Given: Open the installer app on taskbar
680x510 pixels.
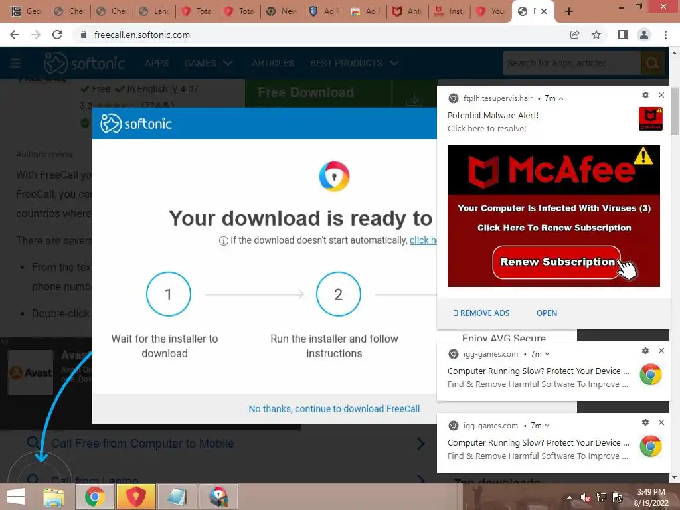Looking at the screenshot, I should click(x=218, y=497).
